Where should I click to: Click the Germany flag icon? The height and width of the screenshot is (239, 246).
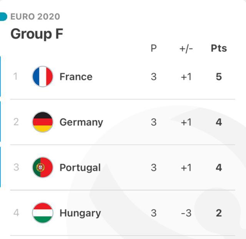[43, 122]
